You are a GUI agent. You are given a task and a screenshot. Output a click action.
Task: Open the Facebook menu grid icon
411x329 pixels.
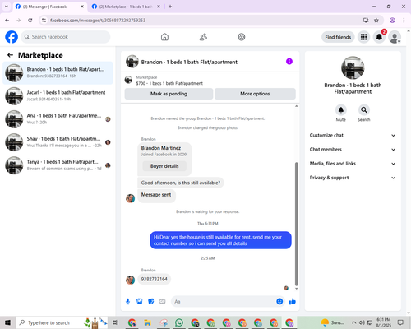point(363,37)
